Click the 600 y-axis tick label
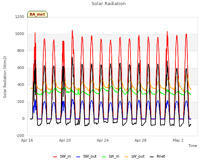This screenshot has height=163, width=218. click(x=21, y=68)
